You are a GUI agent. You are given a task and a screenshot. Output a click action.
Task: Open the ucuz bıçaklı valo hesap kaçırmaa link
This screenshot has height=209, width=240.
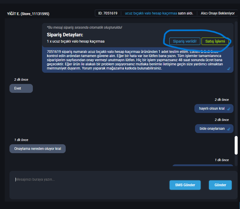click(x=151, y=13)
